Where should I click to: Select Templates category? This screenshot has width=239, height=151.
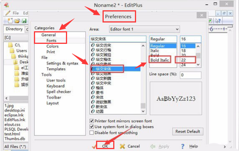56,69
